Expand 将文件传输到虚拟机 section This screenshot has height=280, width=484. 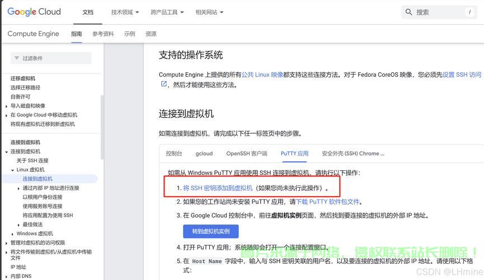pos(7,252)
